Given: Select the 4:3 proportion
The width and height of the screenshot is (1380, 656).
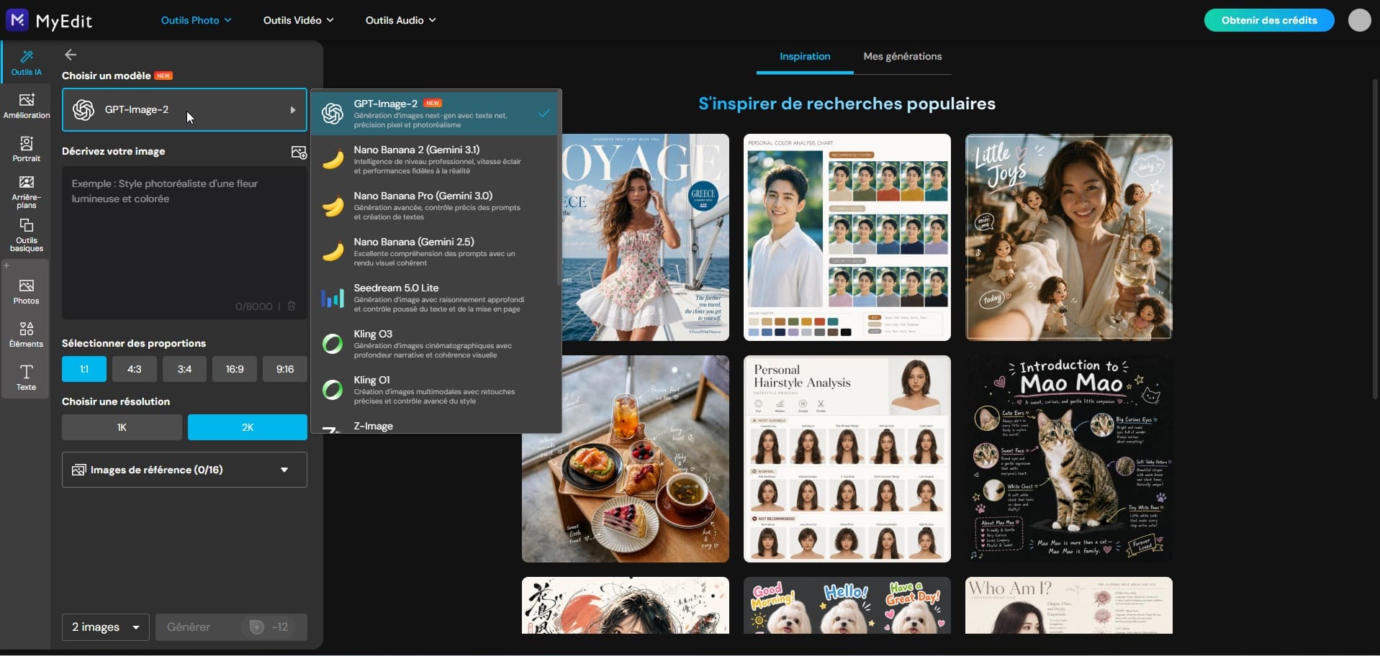Looking at the screenshot, I should (135, 369).
